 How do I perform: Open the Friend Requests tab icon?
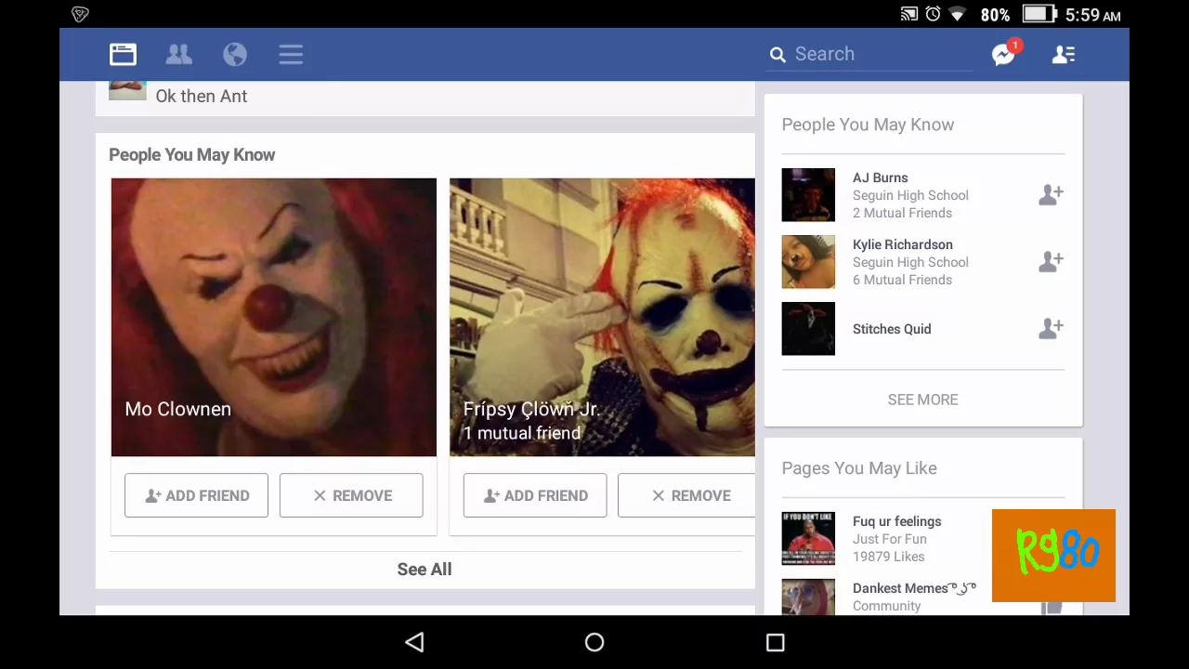(x=178, y=55)
